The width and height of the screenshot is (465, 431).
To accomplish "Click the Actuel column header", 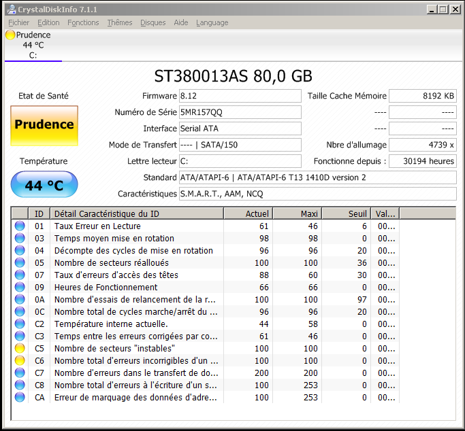I will coord(248,213).
